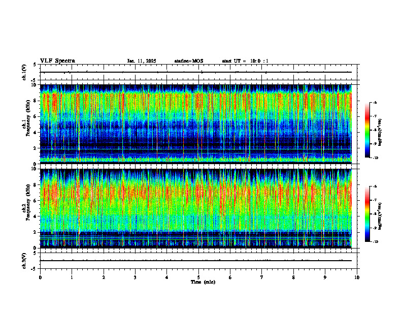This screenshot has height=311, width=402.
Task: Click the ch.1 voltage waveform trace
Action: tap(196, 72)
